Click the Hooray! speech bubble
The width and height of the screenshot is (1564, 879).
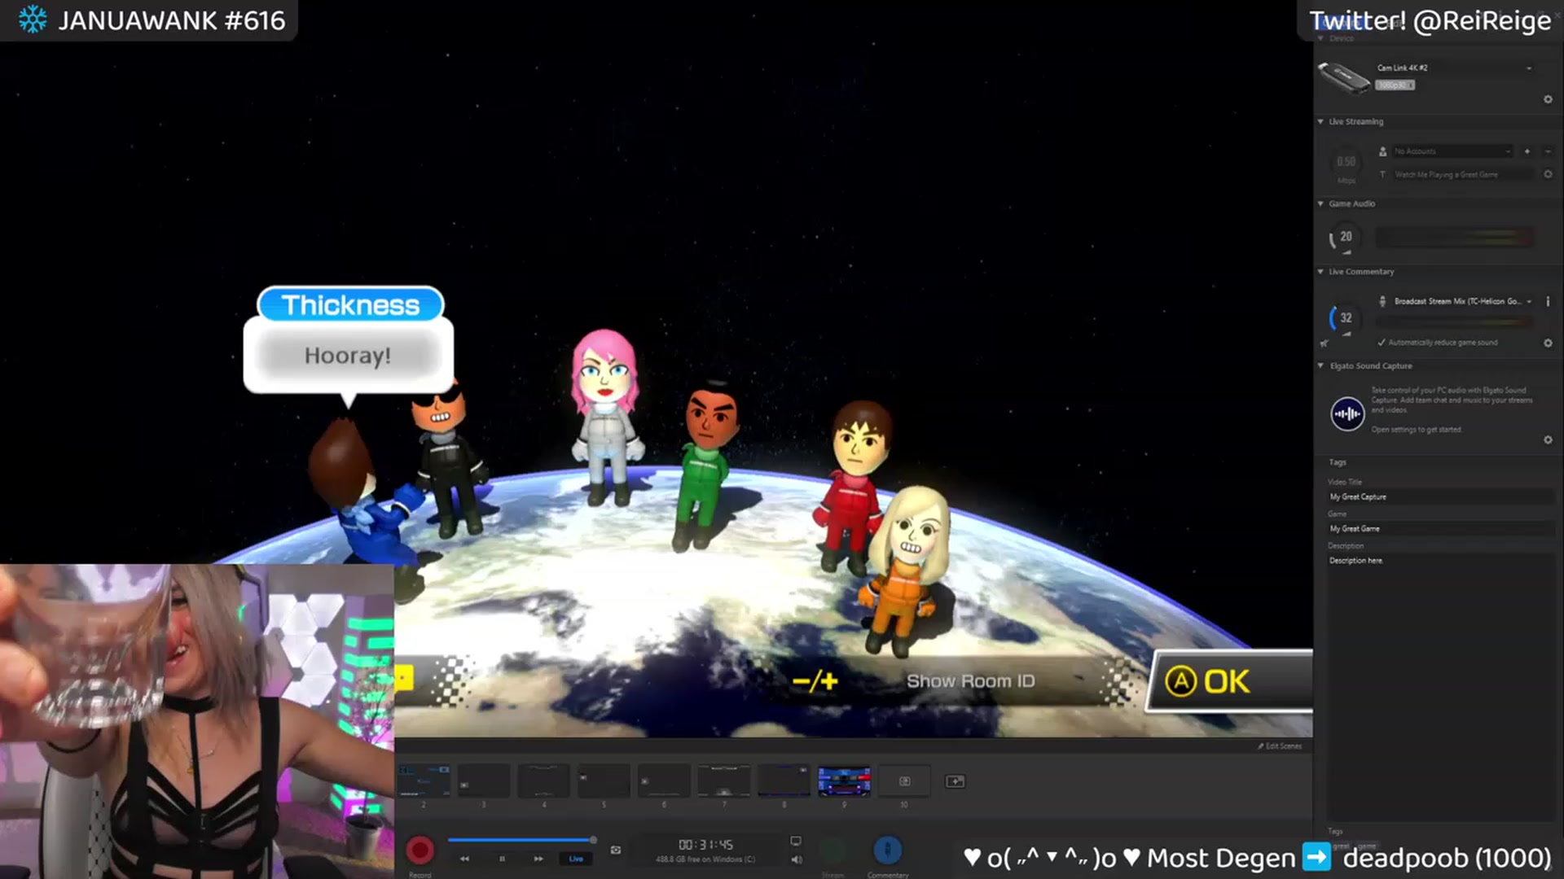[348, 356]
